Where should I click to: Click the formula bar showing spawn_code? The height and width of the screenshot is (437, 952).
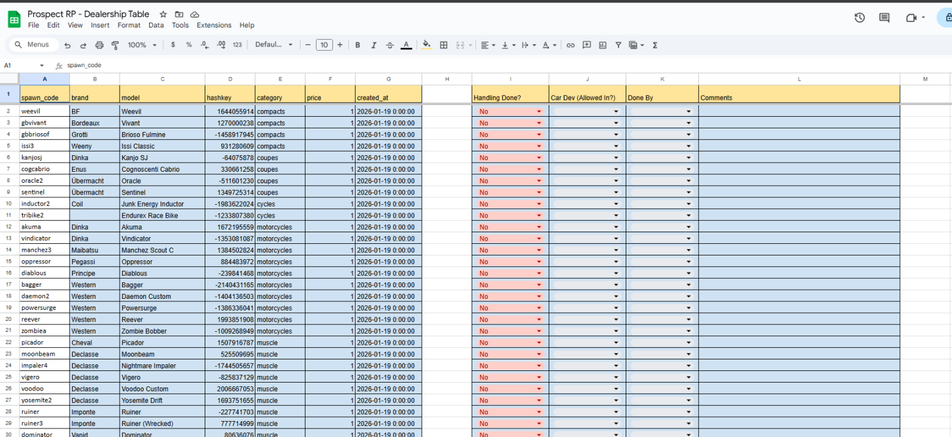coord(507,65)
